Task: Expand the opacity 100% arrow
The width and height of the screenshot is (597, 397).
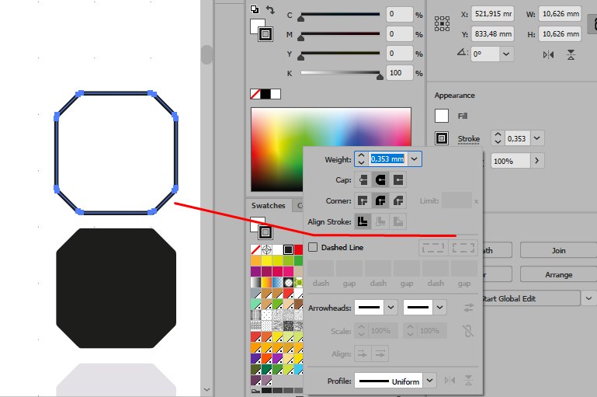Action: click(x=537, y=161)
